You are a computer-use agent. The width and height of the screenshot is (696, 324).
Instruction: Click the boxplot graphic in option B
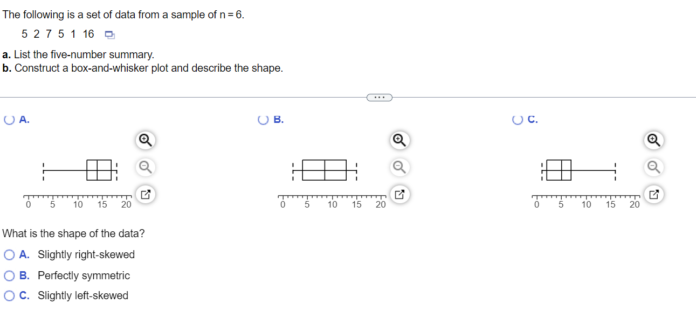(x=323, y=170)
